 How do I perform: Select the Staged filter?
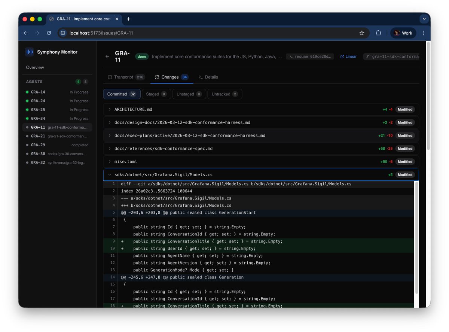click(x=156, y=94)
